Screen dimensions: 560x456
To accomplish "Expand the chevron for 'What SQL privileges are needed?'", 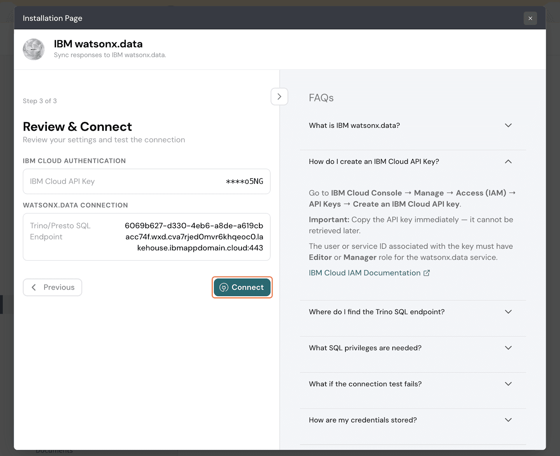I will click(508, 348).
